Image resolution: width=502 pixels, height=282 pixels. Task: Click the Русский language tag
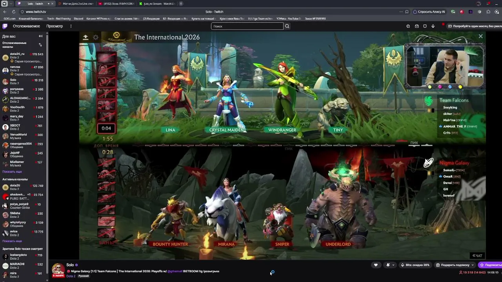[84, 276]
